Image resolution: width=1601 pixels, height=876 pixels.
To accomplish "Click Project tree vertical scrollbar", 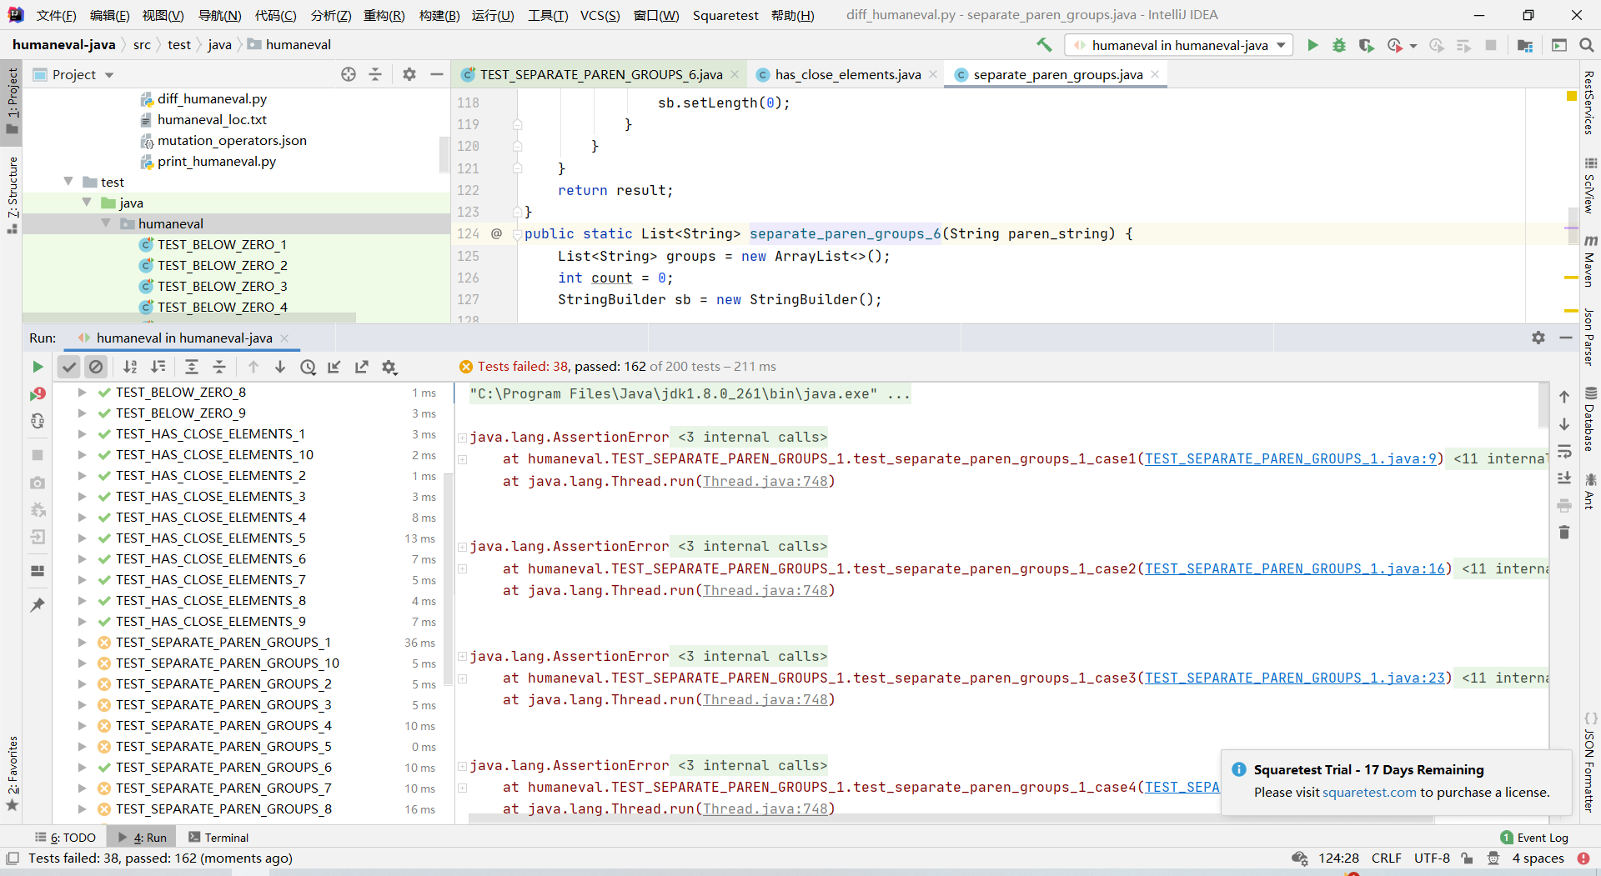I will (444, 155).
